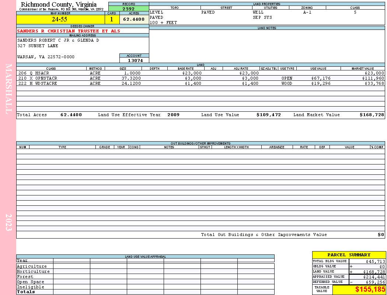The image size is (387, 295).
Task: Click zoning value A-1
Action: pyautogui.click(x=307, y=12)
